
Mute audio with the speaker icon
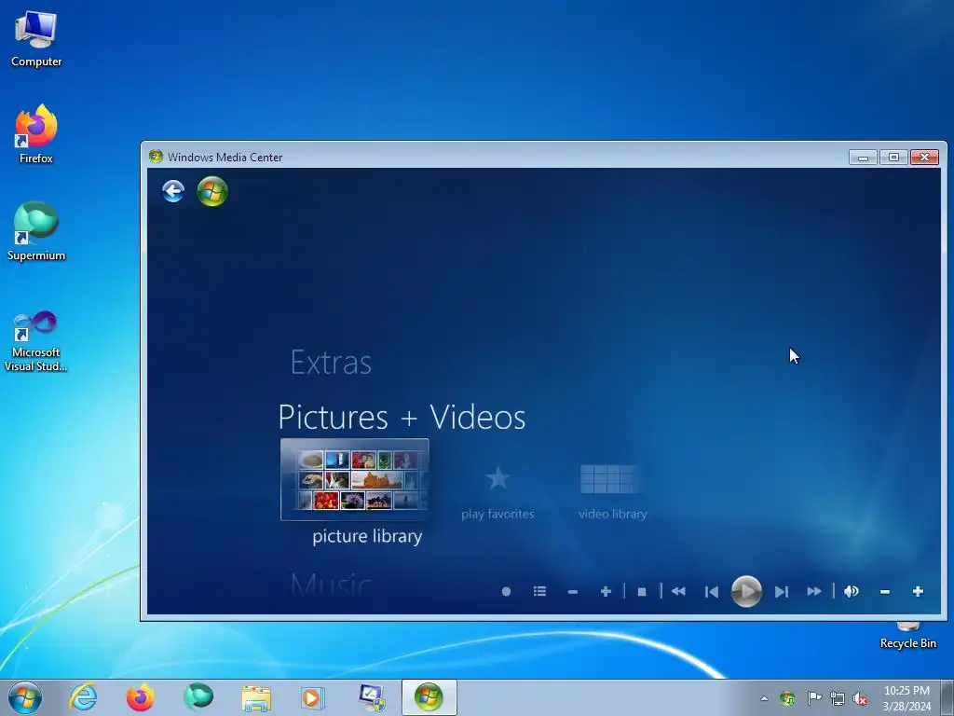pos(852,591)
